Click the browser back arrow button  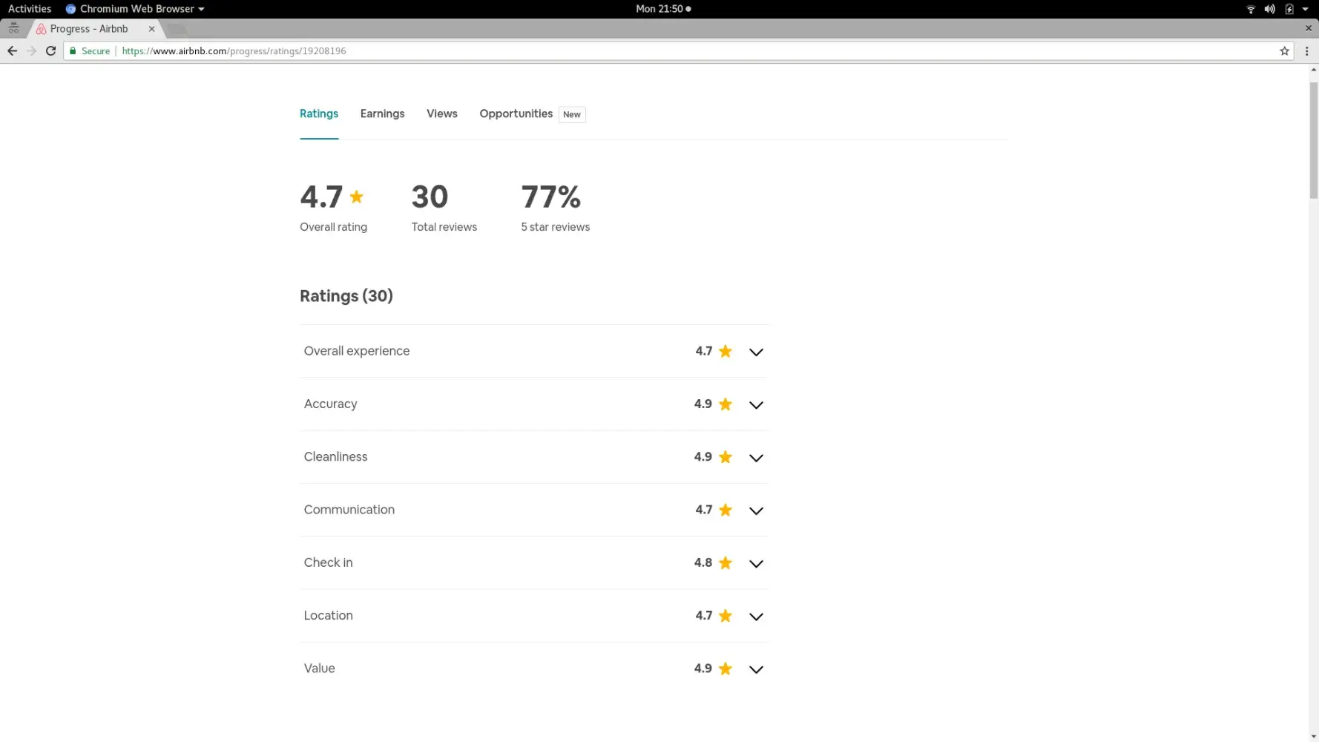click(x=12, y=51)
